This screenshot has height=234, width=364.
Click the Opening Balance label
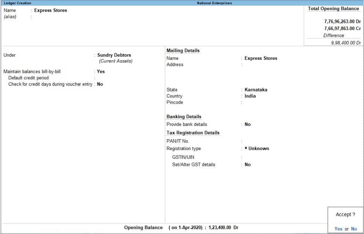pos(143,228)
